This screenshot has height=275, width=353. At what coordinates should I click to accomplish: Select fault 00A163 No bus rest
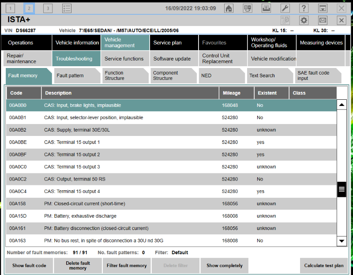[171, 241]
